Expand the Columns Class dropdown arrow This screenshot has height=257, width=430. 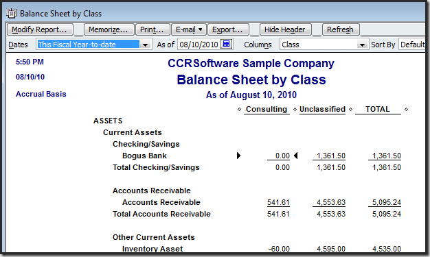pos(362,45)
